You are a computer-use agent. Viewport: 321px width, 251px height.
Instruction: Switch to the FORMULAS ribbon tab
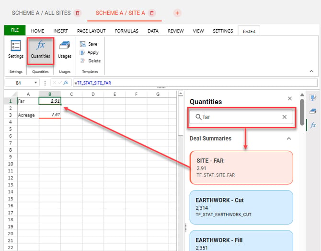126,31
